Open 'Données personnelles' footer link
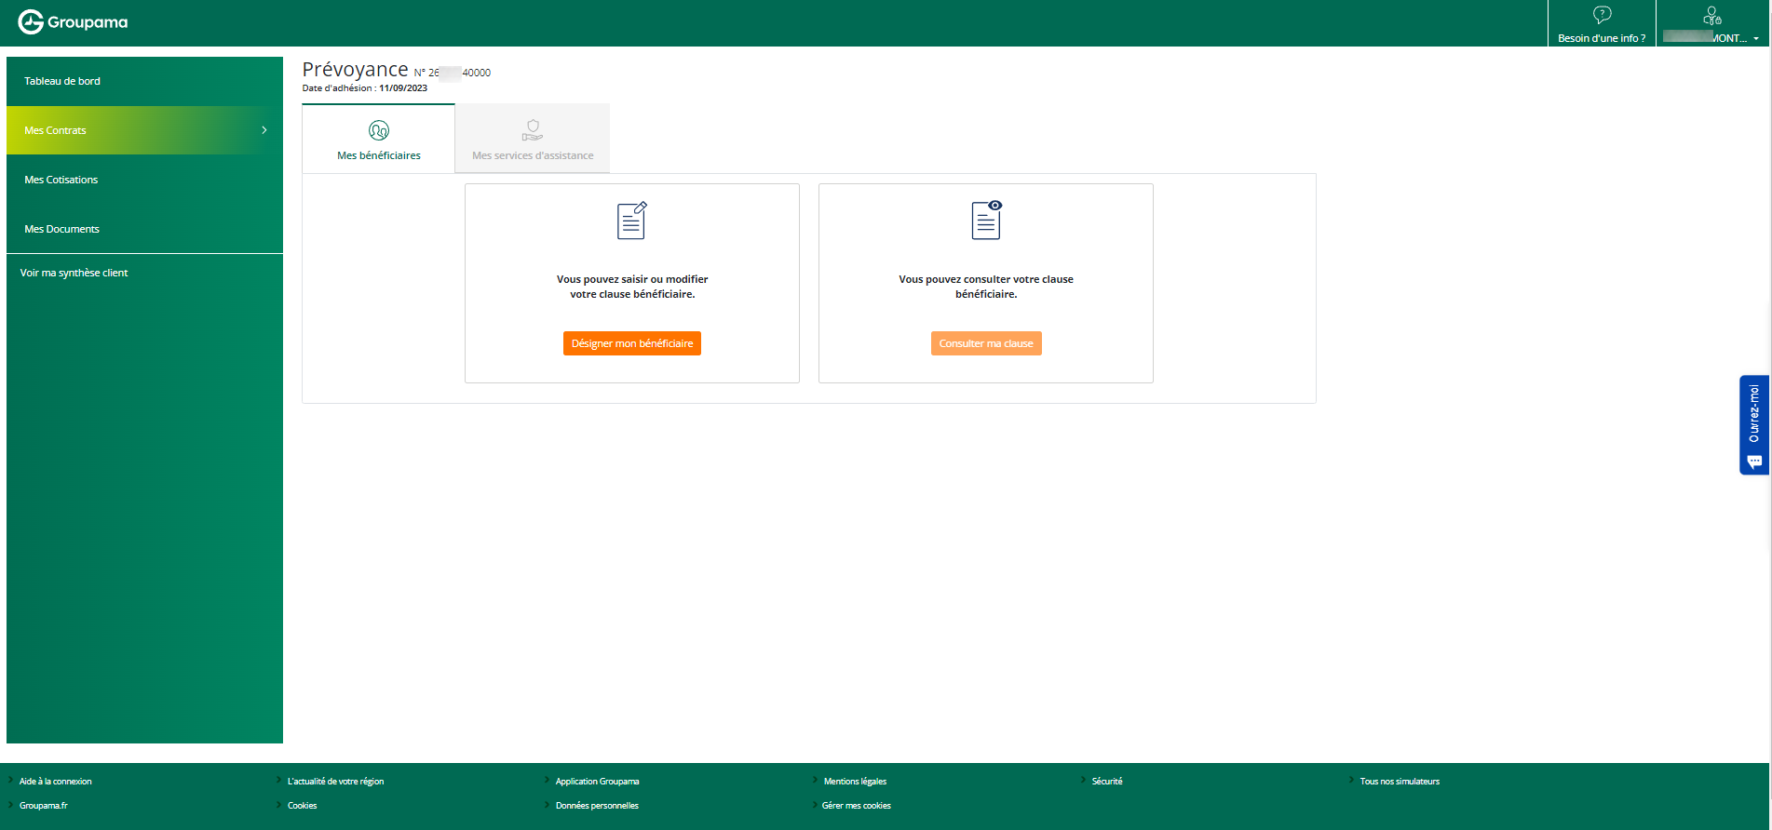Image resolution: width=1772 pixels, height=830 pixels. pos(598,806)
